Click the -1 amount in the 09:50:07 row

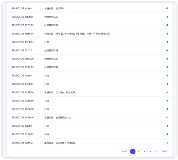pos(167,134)
